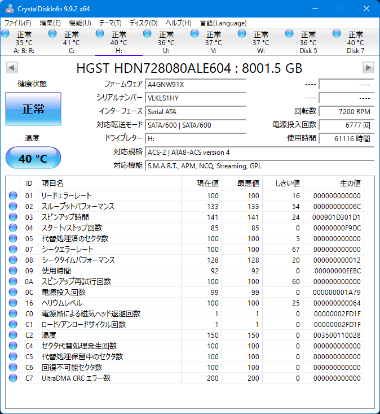Open the ディスク(D) menu
Viewport: 380px width, 414px height.
(144, 23)
